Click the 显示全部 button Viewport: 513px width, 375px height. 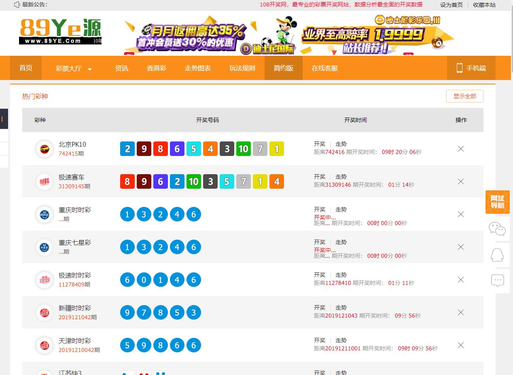pyautogui.click(x=465, y=96)
